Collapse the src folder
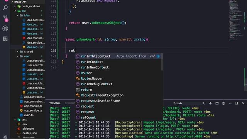 [x=28, y=11]
